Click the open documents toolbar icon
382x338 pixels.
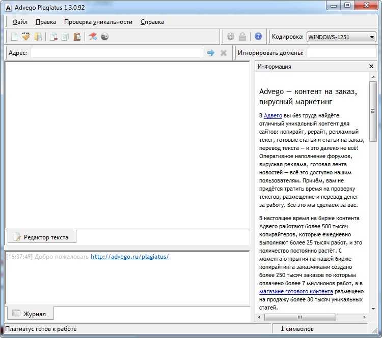(38, 37)
